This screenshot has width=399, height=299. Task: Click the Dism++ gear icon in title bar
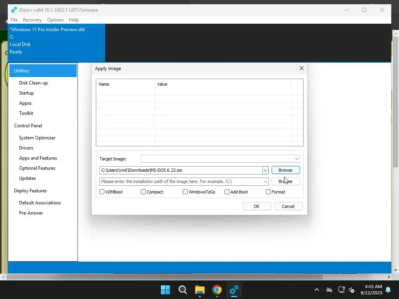click(x=14, y=10)
